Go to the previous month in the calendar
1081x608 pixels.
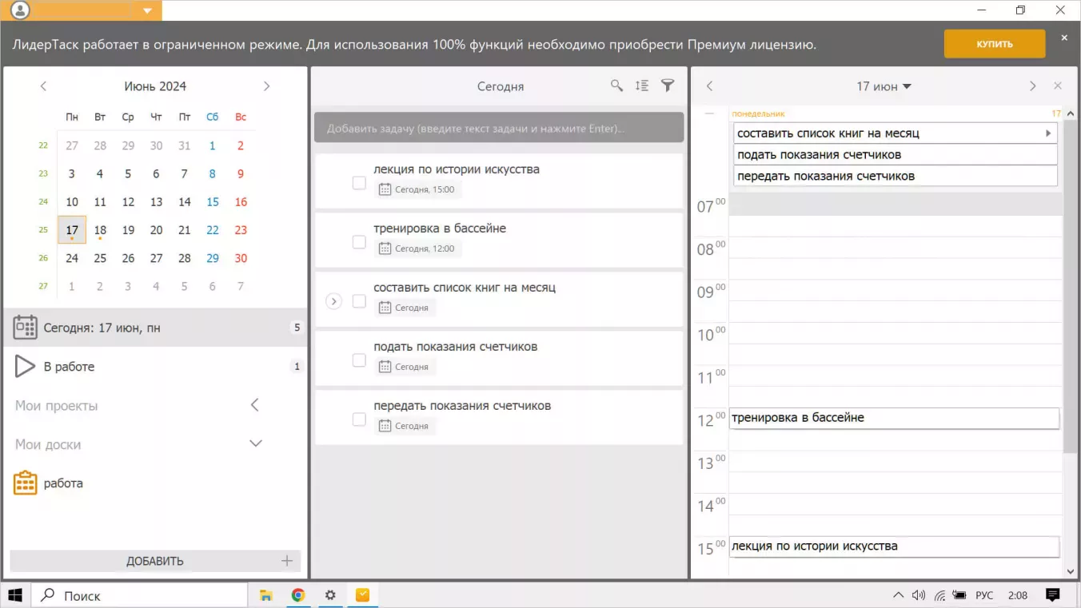(43, 86)
